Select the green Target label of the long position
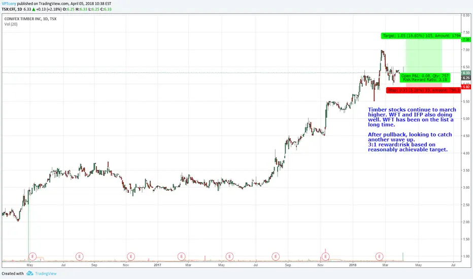Image resolution: width=473 pixels, height=279 pixels. coord(421,36)
